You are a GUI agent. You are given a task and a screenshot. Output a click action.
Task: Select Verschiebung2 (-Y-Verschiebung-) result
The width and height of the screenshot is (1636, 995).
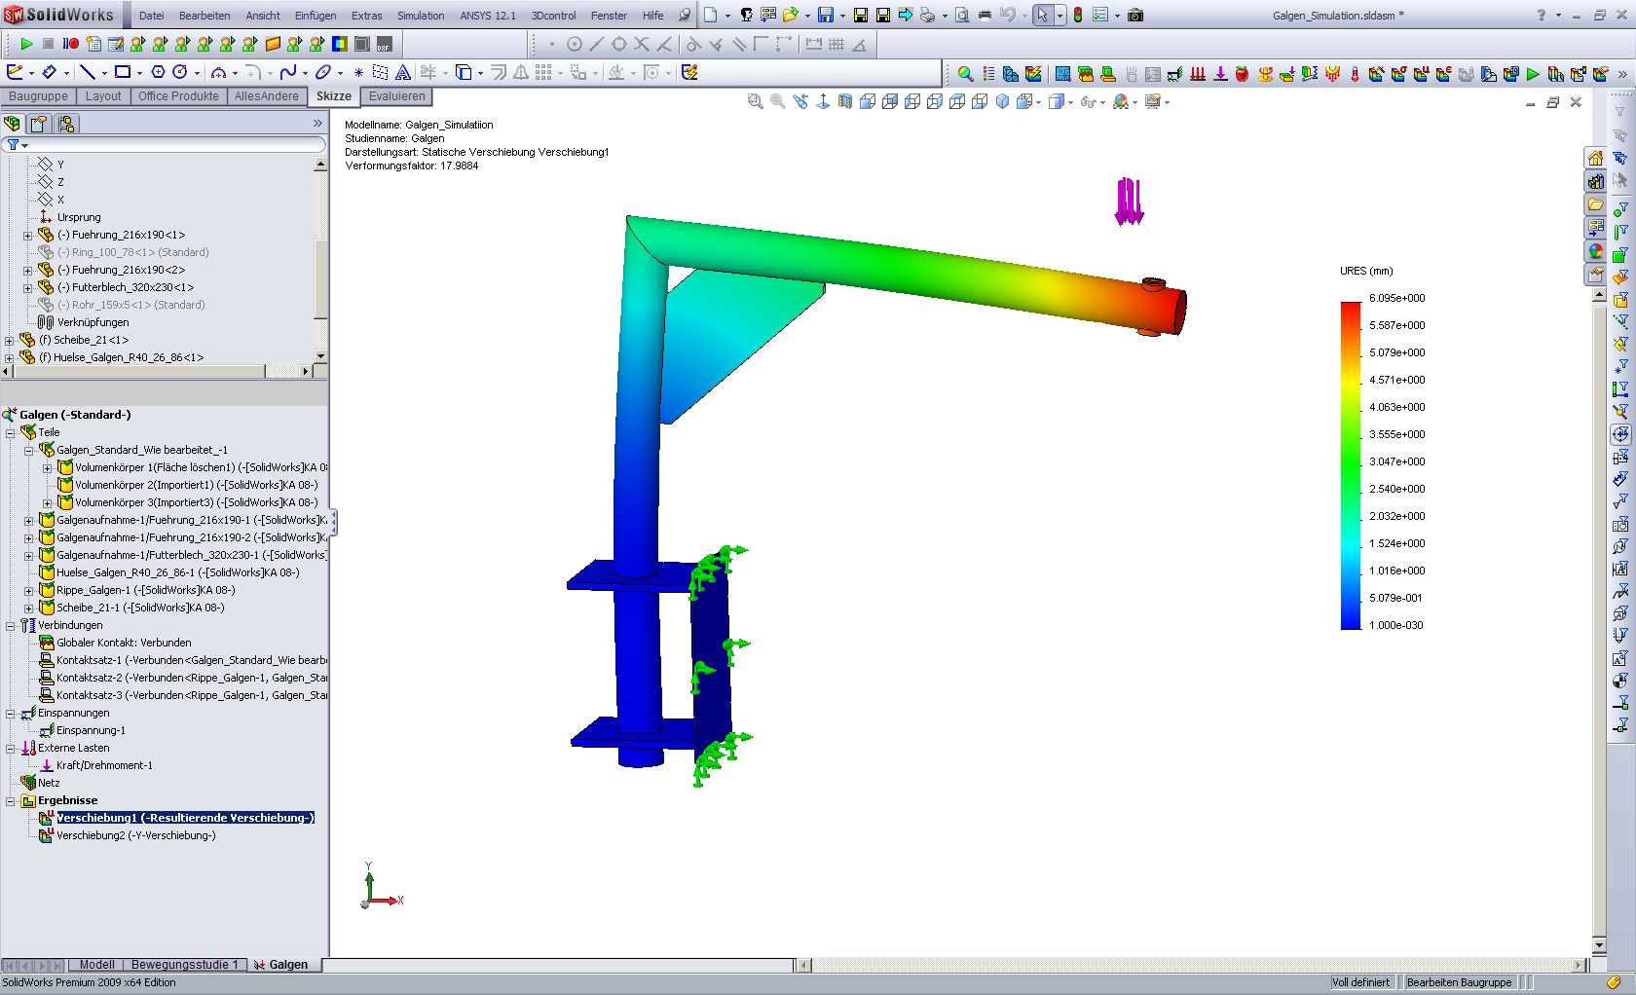pos(135,835)
